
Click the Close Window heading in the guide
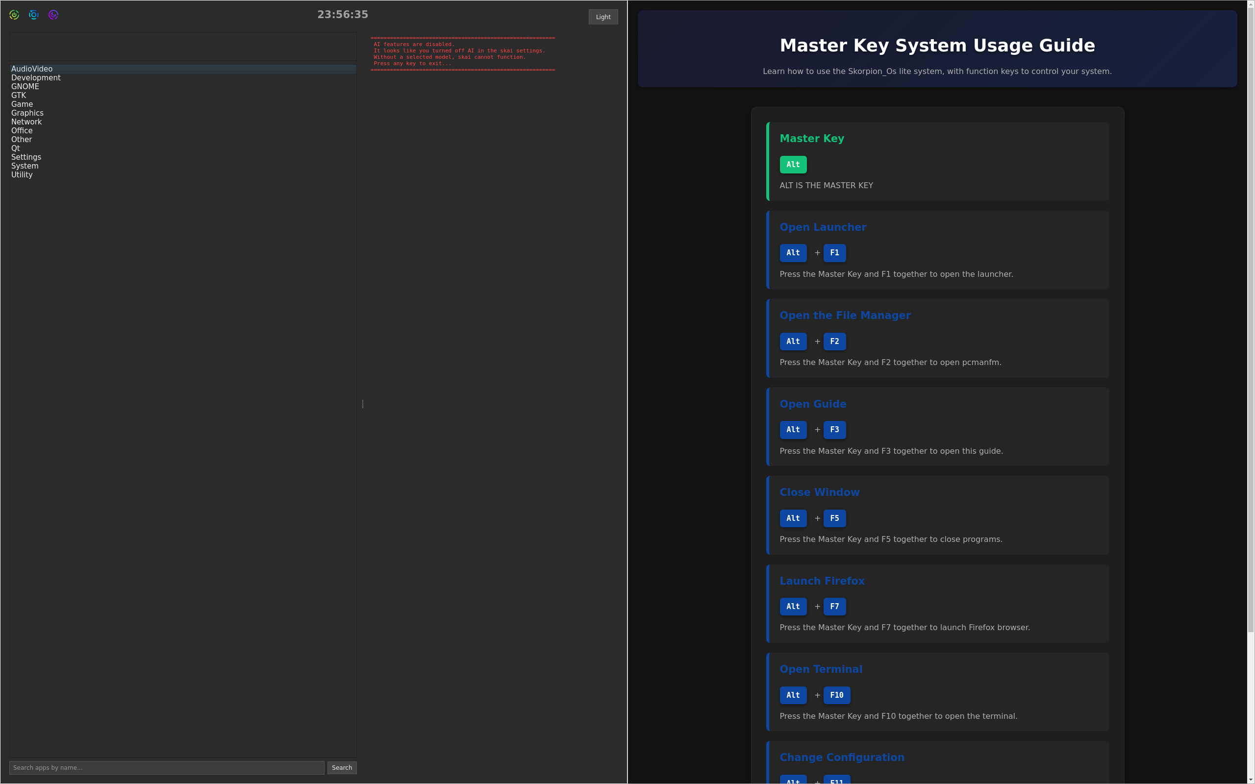click(819, 492)
